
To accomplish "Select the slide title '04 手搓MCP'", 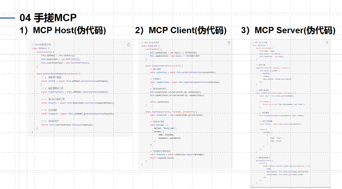I will tap(48, 18).
